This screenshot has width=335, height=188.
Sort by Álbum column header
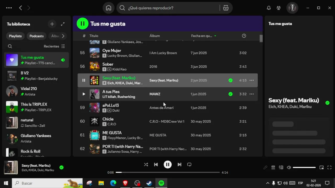155,36
